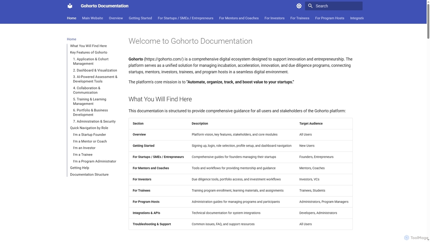Open the For Investors tab
This screenshot has height=242, width=430.
(x=274, y=18)
